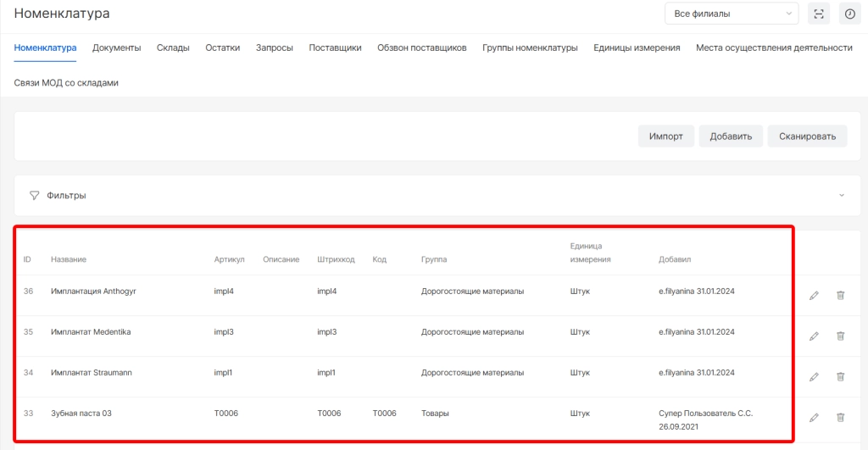Open the Все филиалы dropdown
Viewport: 868px width, 450px height.
732,14
